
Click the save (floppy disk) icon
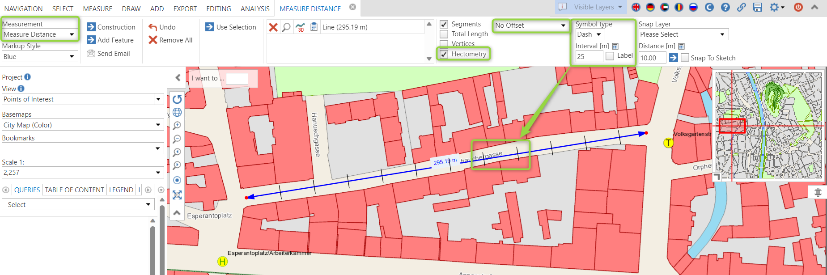point(758,7)
